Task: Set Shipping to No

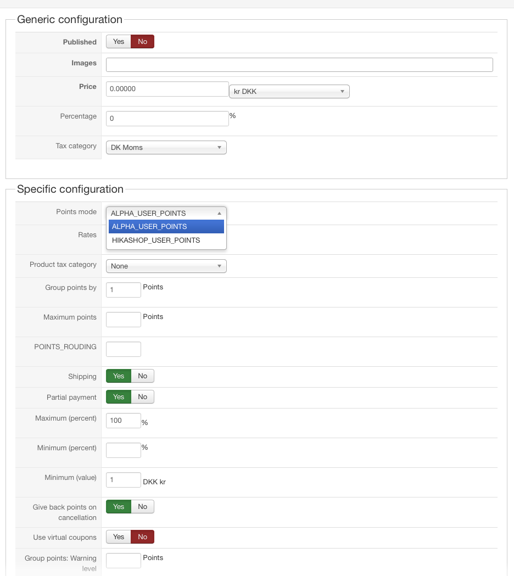Action: pyautogui.click(x=143, y=376)
